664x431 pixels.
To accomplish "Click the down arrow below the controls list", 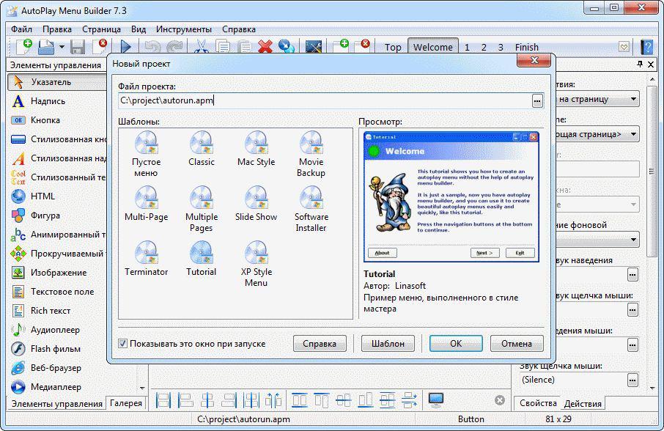I will click(x=142, y=388).
